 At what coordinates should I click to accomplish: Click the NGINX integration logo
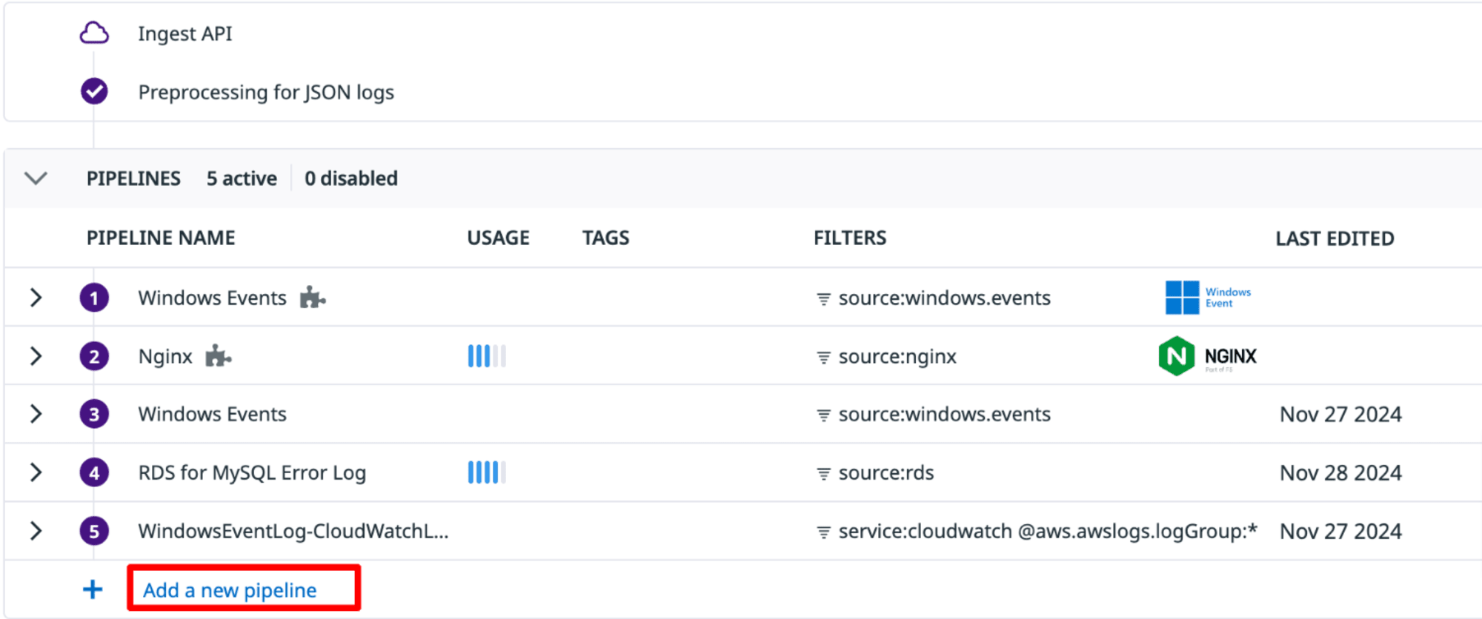[1208, 356]
